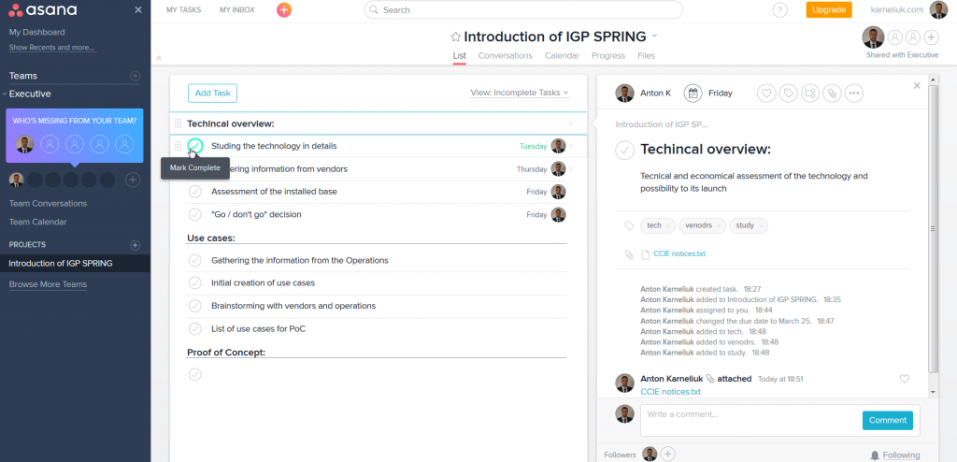
Task: Mark Studing the technology in details complete
Action: [194, 146]
